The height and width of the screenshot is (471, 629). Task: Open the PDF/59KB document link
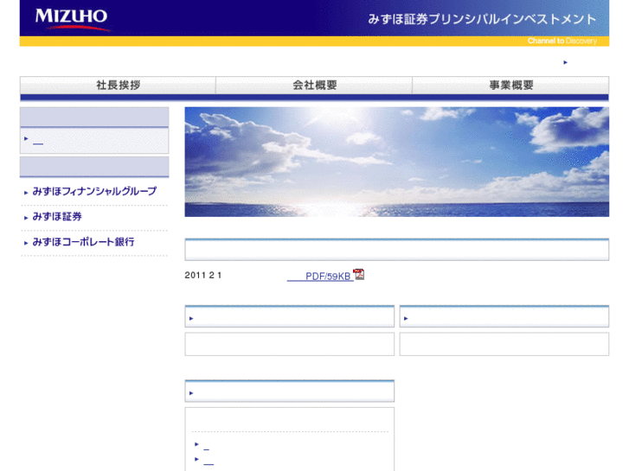coord(320,277)
